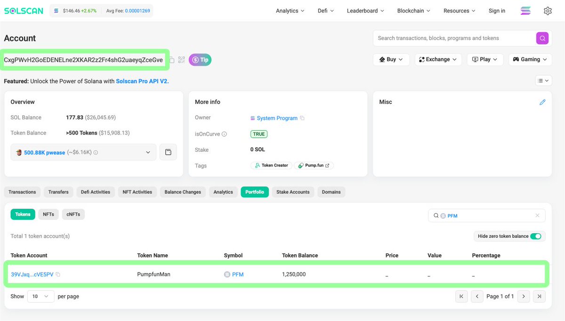Switch to the account Analytics tab
Viewport: 565px width, 321px height.
tap(223, 192)
